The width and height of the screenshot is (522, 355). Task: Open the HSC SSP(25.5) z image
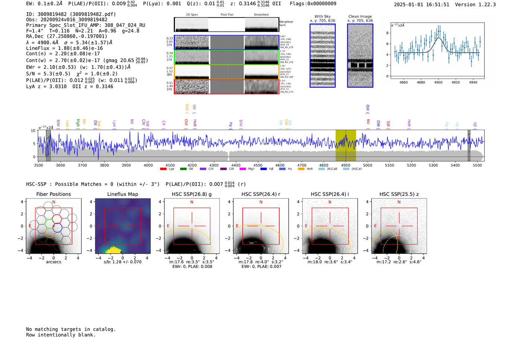click(x=399, y=226)
